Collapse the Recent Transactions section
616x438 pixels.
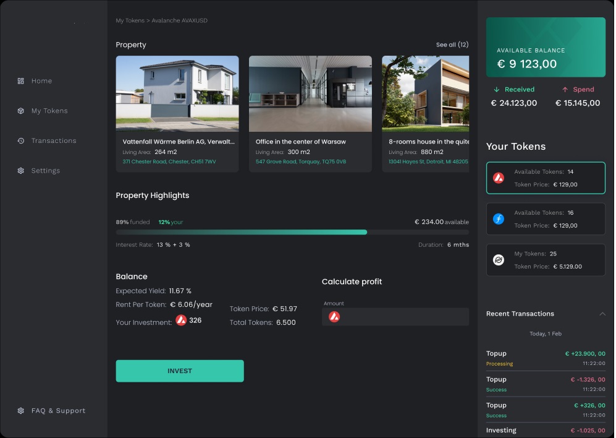pyautogui.click(x=602, y=314)
